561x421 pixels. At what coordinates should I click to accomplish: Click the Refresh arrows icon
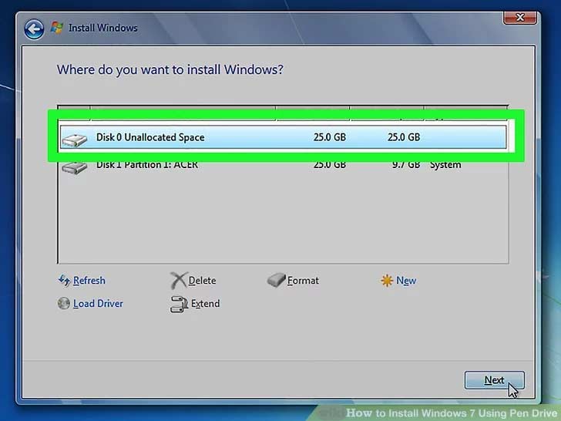click(64, 281)
